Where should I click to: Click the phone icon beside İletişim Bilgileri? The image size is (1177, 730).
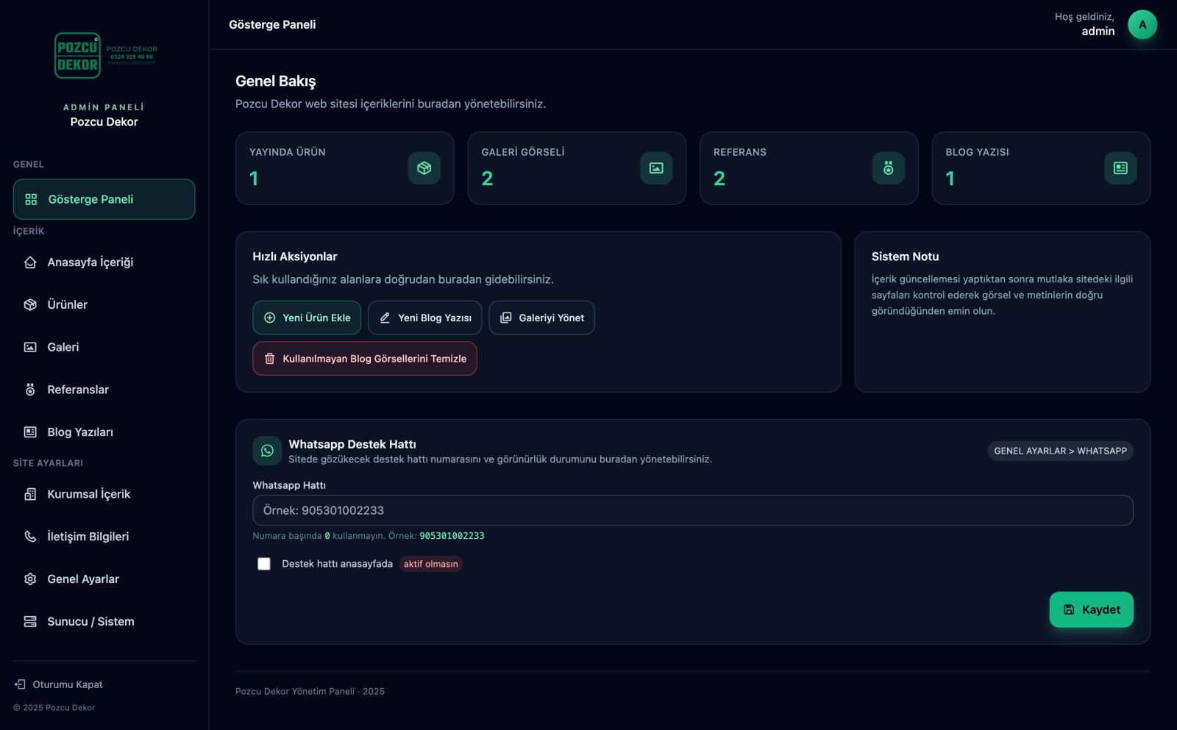(29, 536)
